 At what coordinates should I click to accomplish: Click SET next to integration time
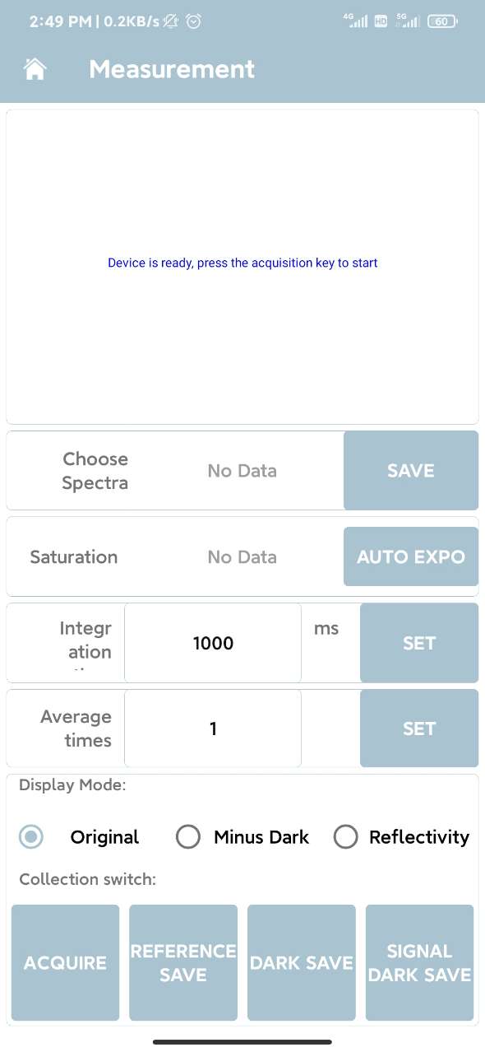419,643
